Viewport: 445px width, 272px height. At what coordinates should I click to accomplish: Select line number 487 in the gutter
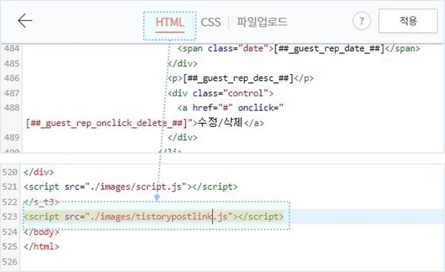coord(12,93)
